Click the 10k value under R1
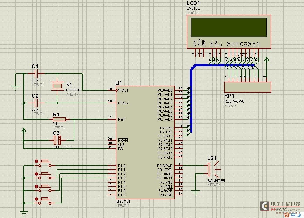Viewport: 304px width, 218px height. (56, 123)
